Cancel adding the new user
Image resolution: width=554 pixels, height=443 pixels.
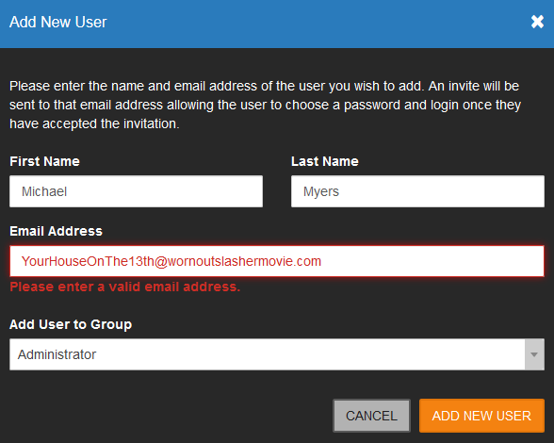tap(371, 416)
